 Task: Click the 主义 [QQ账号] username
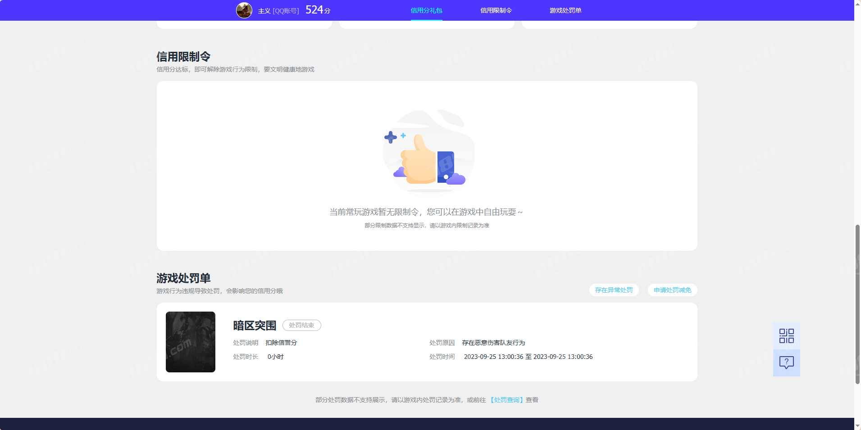278,11
